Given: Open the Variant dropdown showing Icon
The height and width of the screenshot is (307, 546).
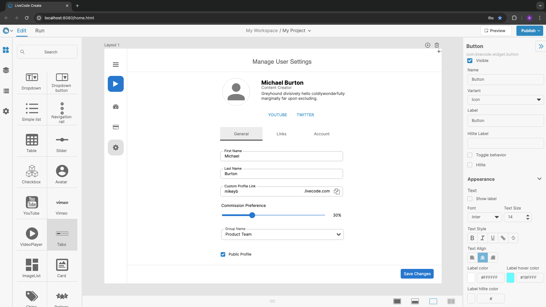Looking at the screenshot, I should 505,100.
